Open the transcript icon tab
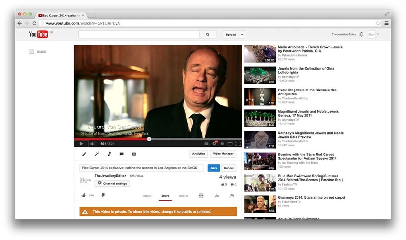The width and height of the screenshot is (406, 240). click(201, 196)
